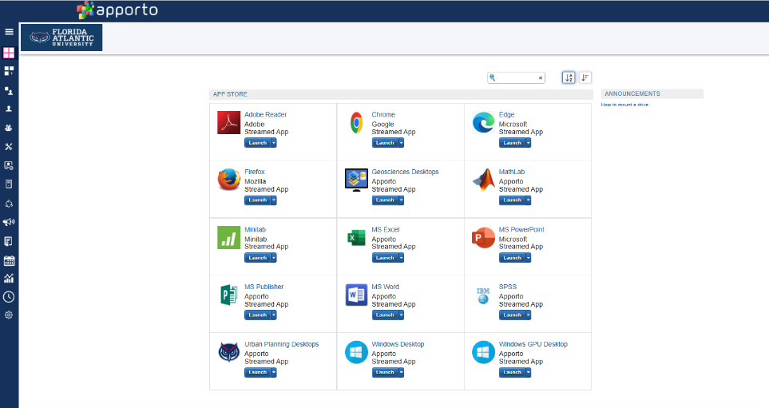Open the clock icon in the sidebar
769x408 pixels.
pos(9,297)
